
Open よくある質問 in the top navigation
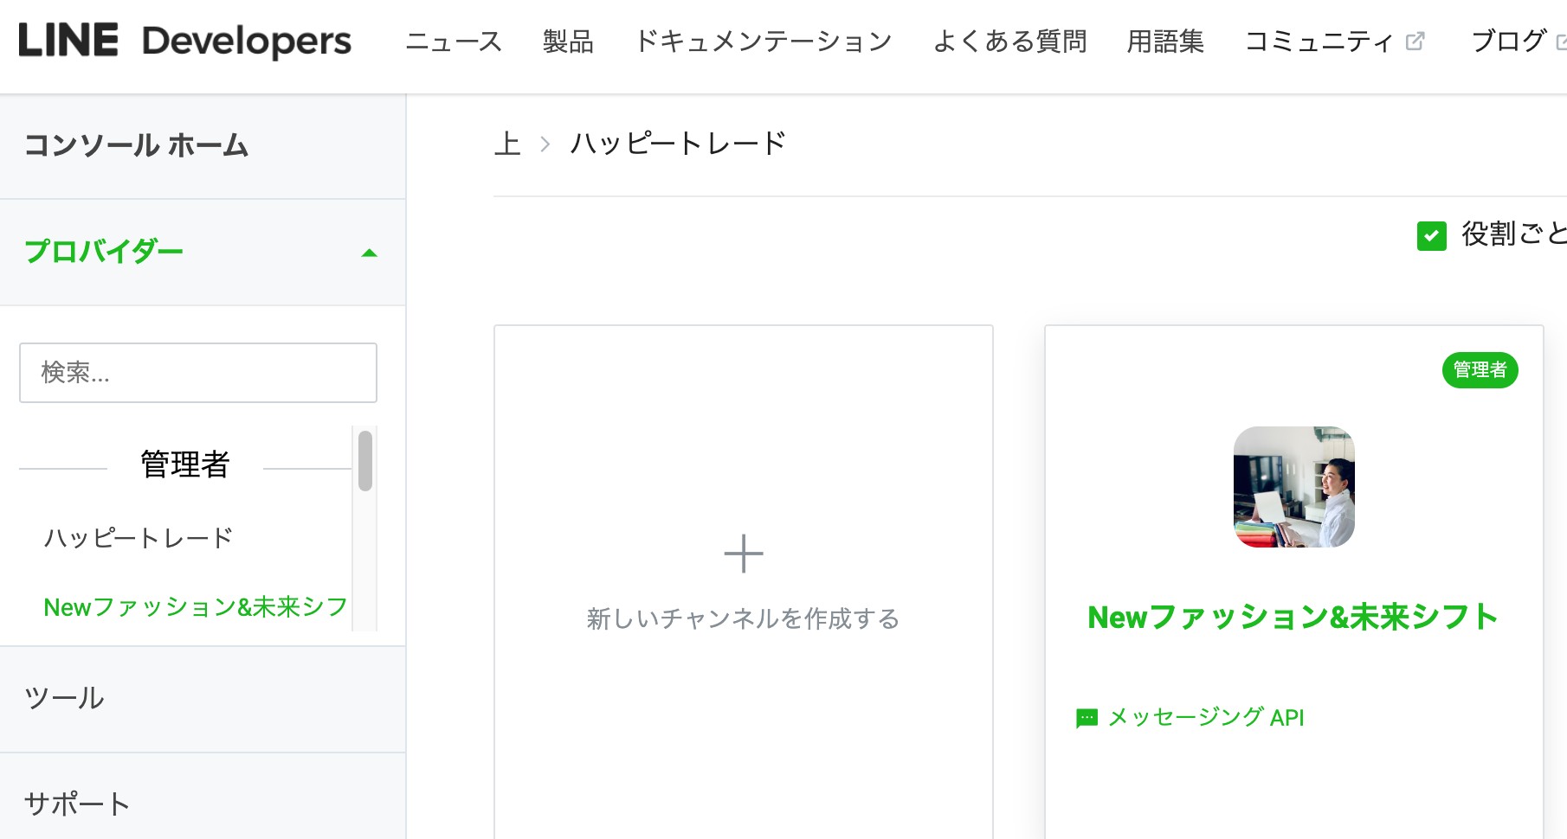1009,41
